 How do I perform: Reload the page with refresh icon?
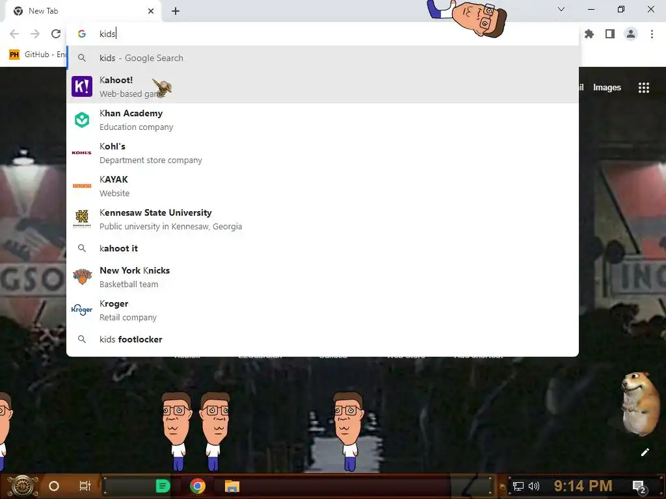point(56,34)
